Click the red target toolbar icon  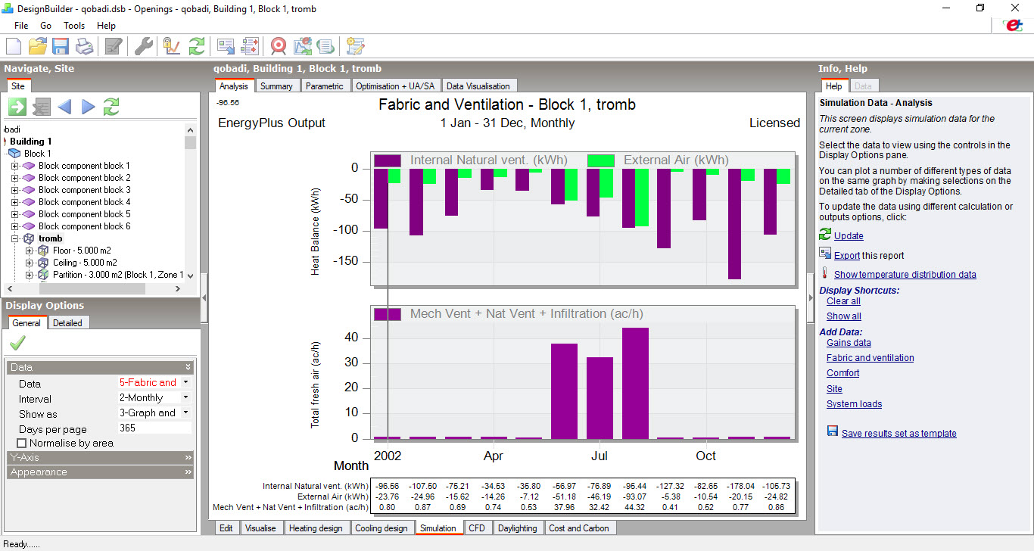[279, 46]
